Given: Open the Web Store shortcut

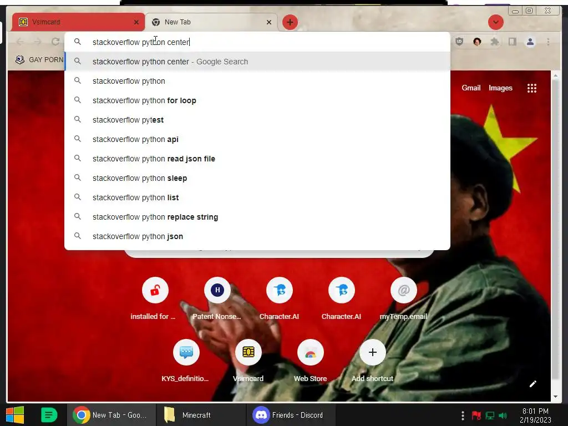Looking at the screenshot, I should (311, 361).
